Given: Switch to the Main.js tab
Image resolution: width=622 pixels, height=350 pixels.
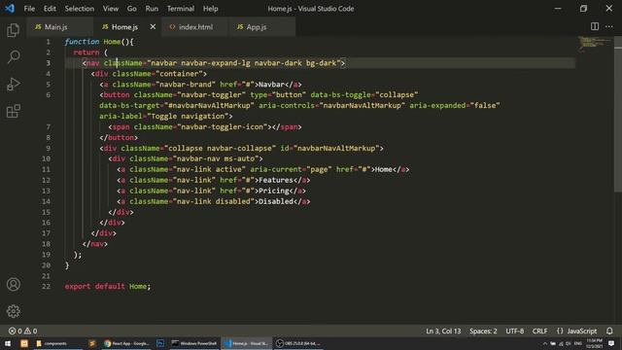Looking at the screenshot, I should click(59, 27).
